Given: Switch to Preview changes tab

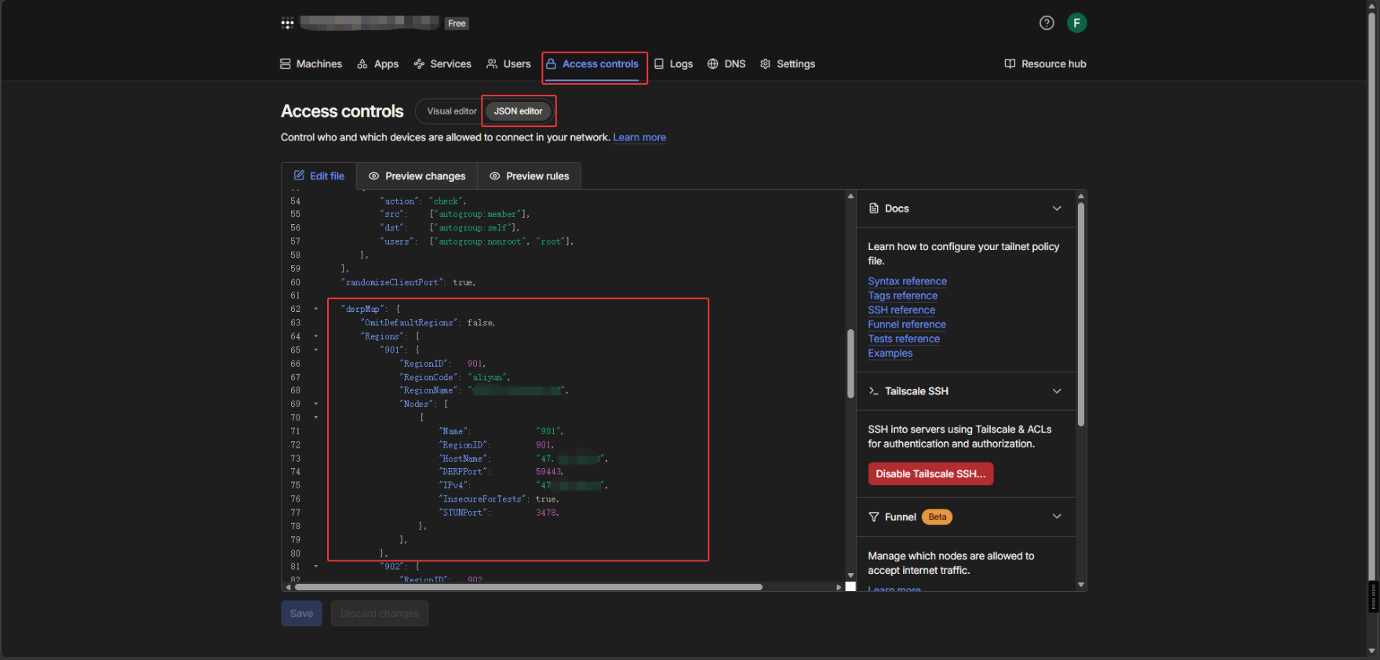Looking at the screenshot, I should tap(417, 176).
